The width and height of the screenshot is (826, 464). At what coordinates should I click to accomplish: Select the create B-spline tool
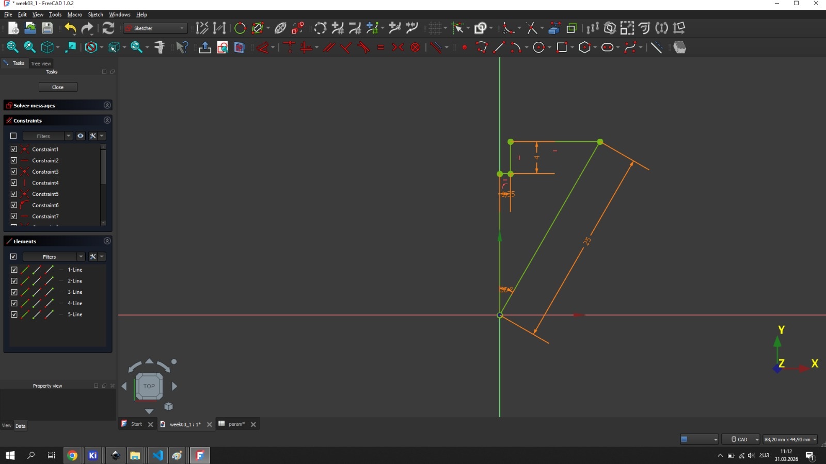tap(631, 47)
